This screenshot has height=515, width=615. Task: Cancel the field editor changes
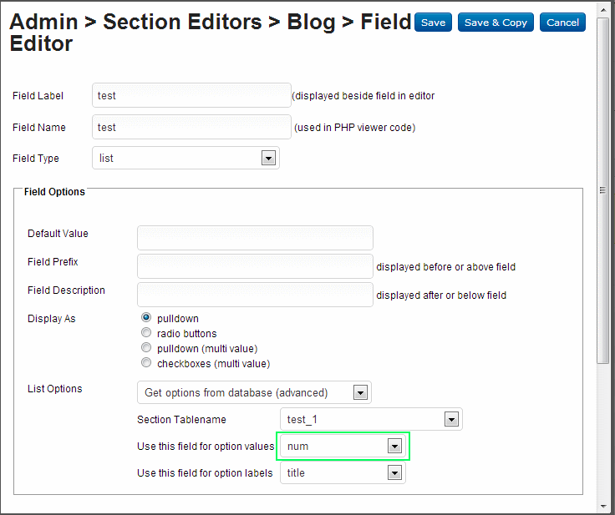562,23
